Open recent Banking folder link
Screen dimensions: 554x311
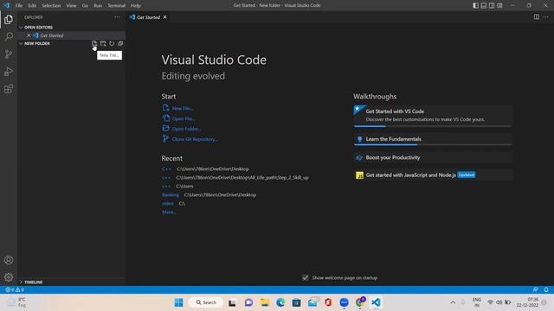click(171, 194)
